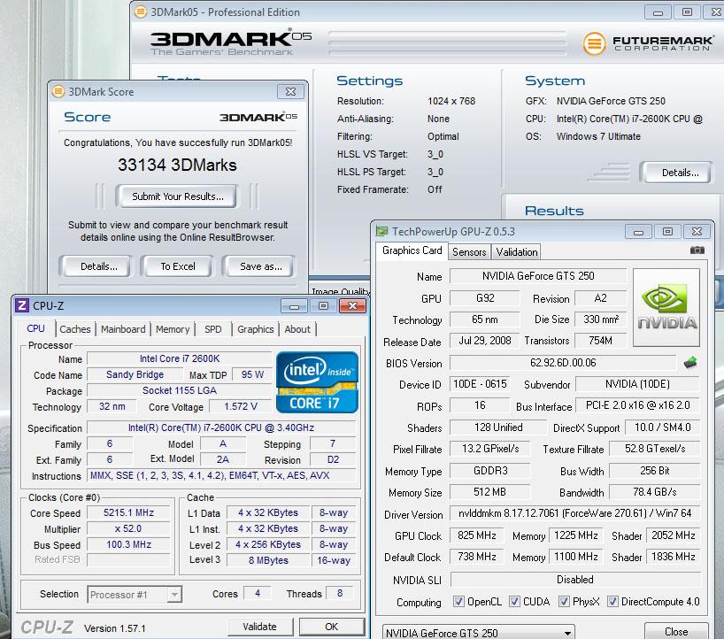
Task: Minimize the GPU-Z window
Action: point(638,232)
